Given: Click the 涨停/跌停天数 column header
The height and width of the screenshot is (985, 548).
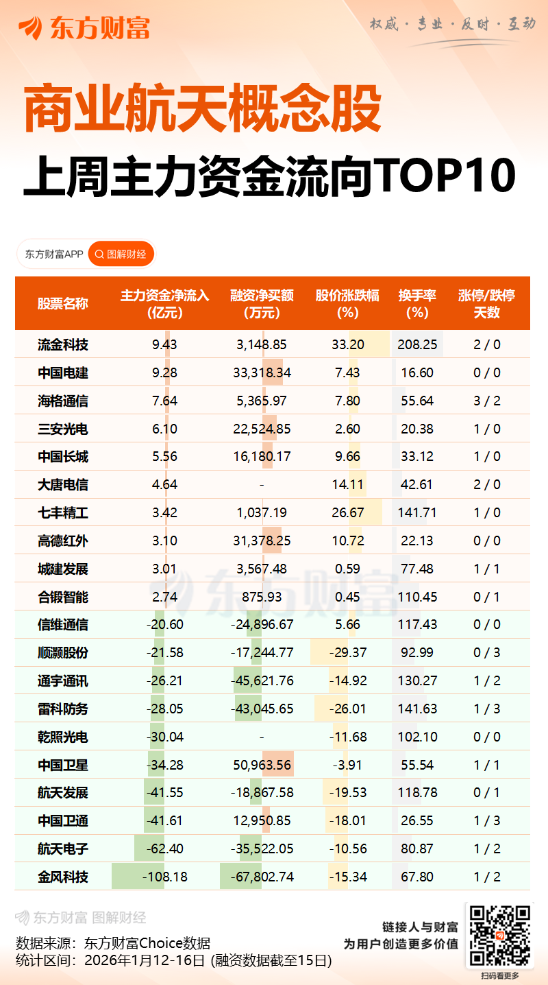Looking at the screenshot, I should point(487,304).
